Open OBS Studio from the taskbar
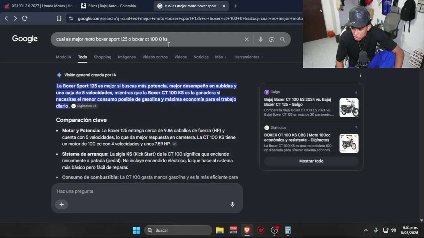This screenshot has width=424, height=238. (274, 230)
